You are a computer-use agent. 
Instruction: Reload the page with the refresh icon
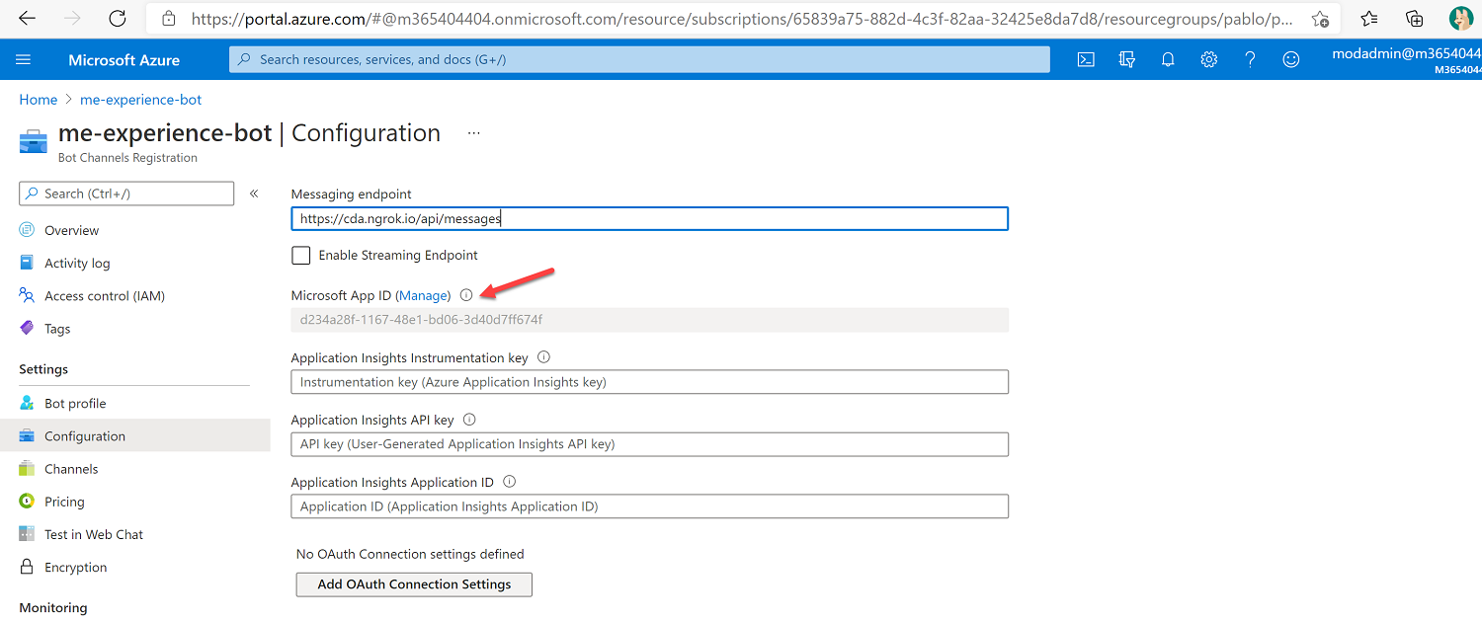tap(118, 19)
